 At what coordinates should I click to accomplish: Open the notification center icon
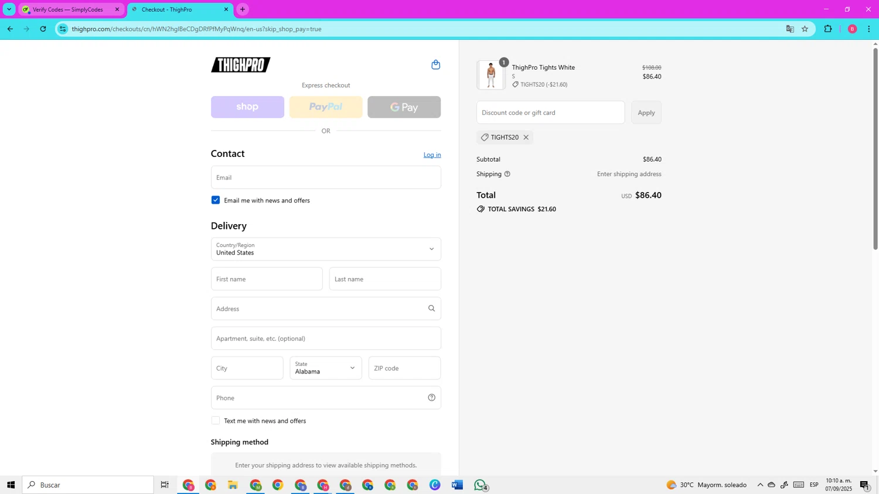pyautogui.click(x=865, y=485)
